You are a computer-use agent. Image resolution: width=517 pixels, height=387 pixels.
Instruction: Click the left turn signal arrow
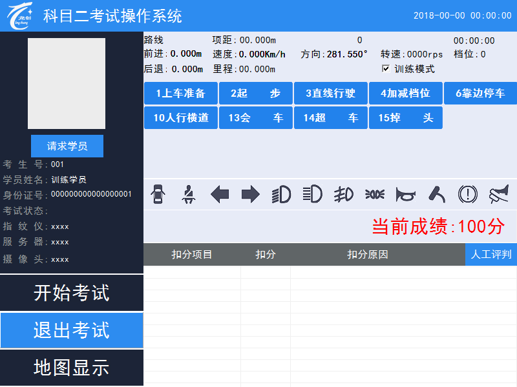point(220,194)
